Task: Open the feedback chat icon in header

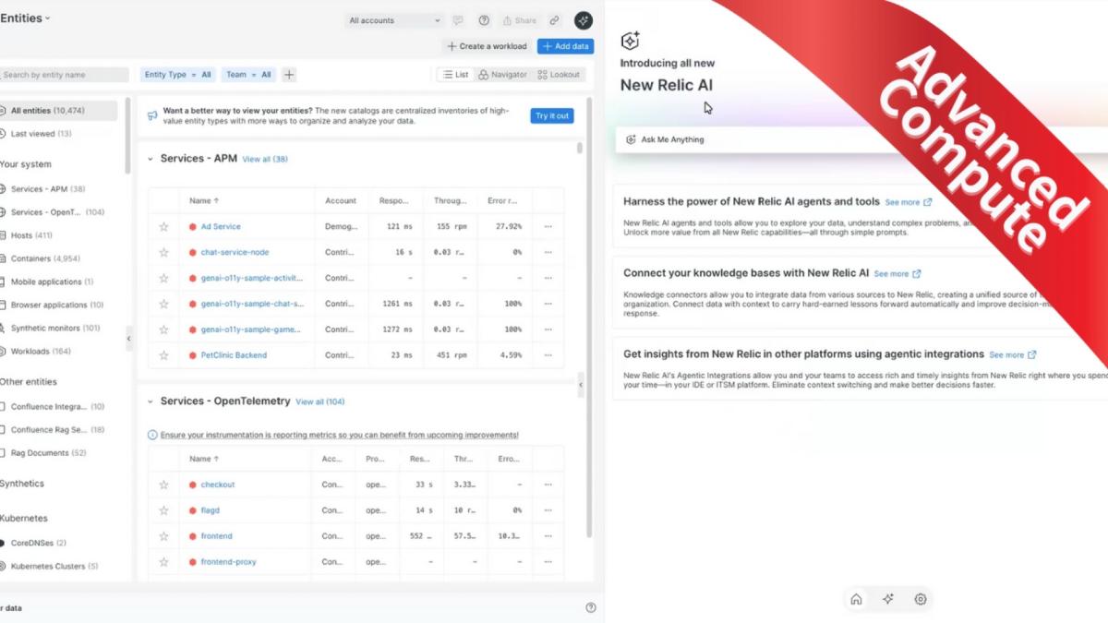Action: coord(458,20)
